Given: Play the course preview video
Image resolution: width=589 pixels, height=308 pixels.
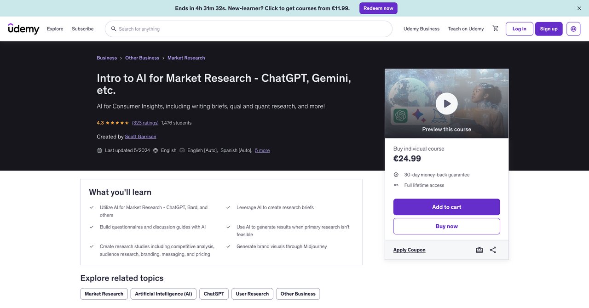Looking at the screenshot, I should coord(447,104).
